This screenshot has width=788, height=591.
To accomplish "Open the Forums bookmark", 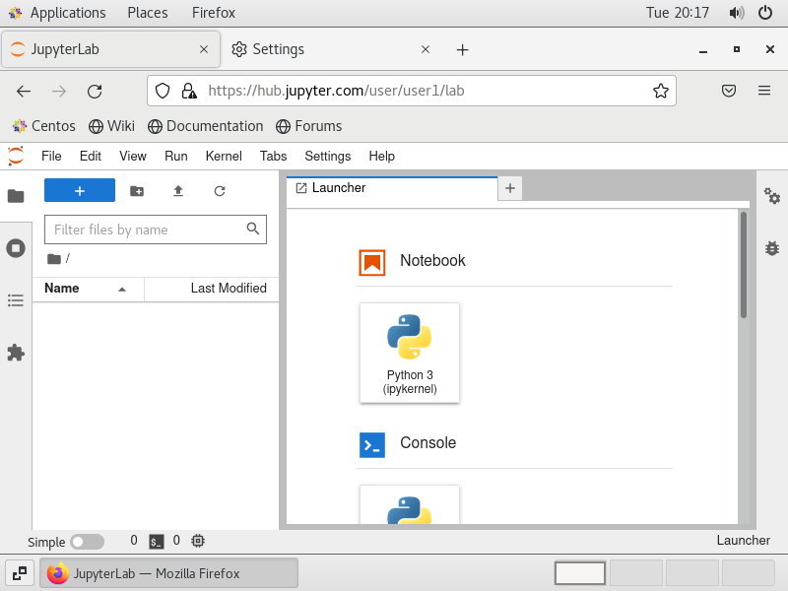I will tap(309, 126).
